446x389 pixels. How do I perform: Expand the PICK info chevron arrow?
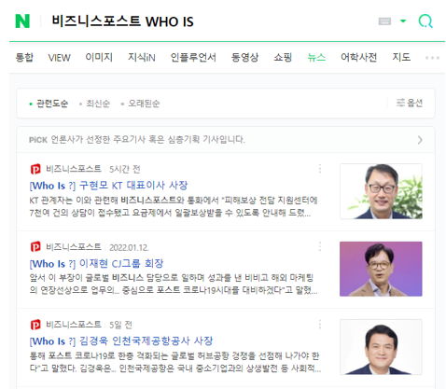420,140
